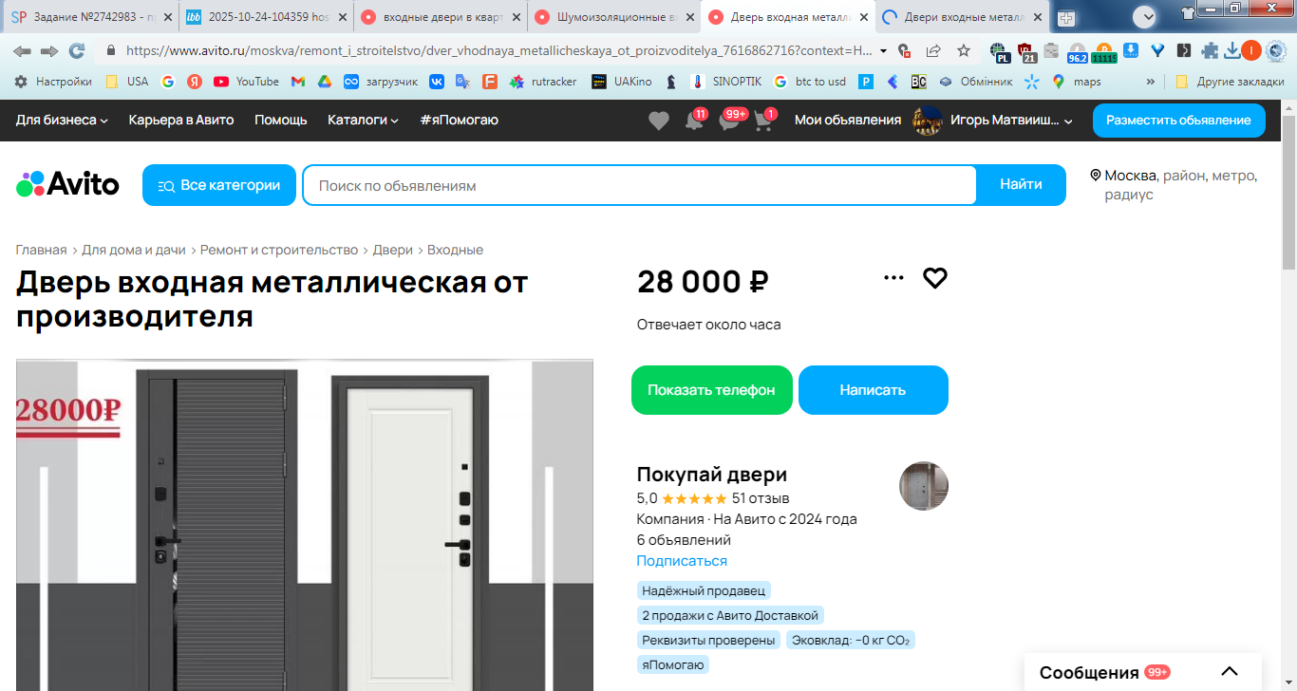Reload the page with browser refresh icon
1297x691 pixels.
tap(77, 50)
